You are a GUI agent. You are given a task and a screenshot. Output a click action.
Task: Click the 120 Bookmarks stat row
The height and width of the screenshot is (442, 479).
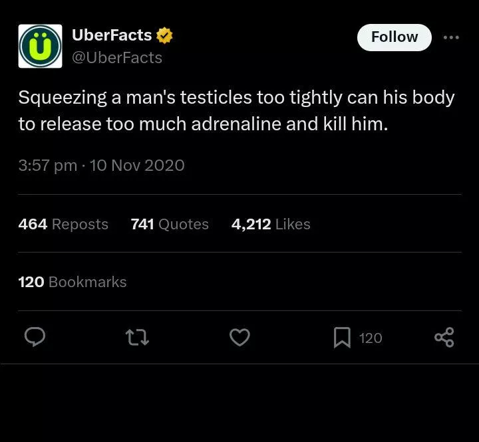pyautogui.click(x=73, y=282)
